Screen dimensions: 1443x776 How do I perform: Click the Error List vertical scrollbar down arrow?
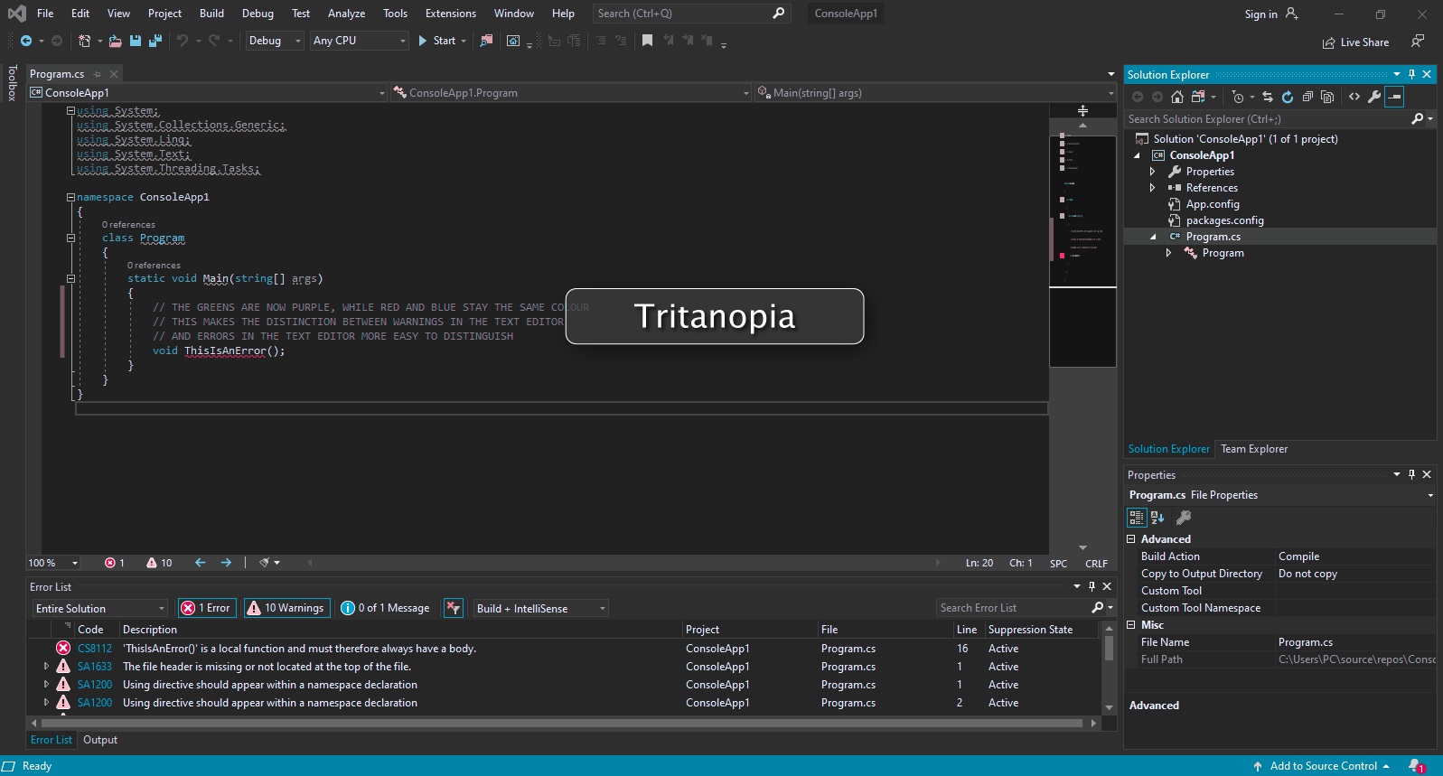tap(1109, 708)
